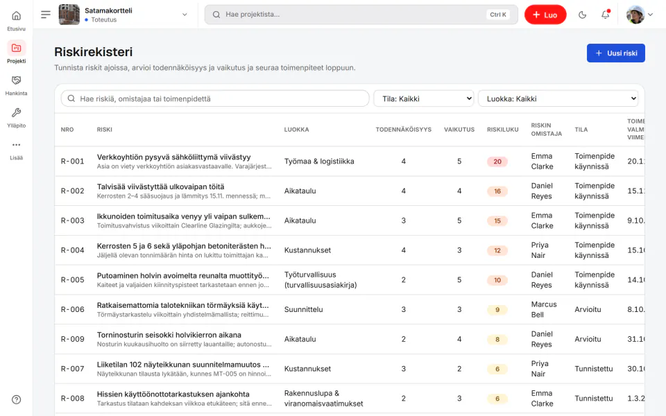Open risk Torninosturin seisokki holvikierron aikana
The width and height of the screenshot is (666, 416).
169,335
